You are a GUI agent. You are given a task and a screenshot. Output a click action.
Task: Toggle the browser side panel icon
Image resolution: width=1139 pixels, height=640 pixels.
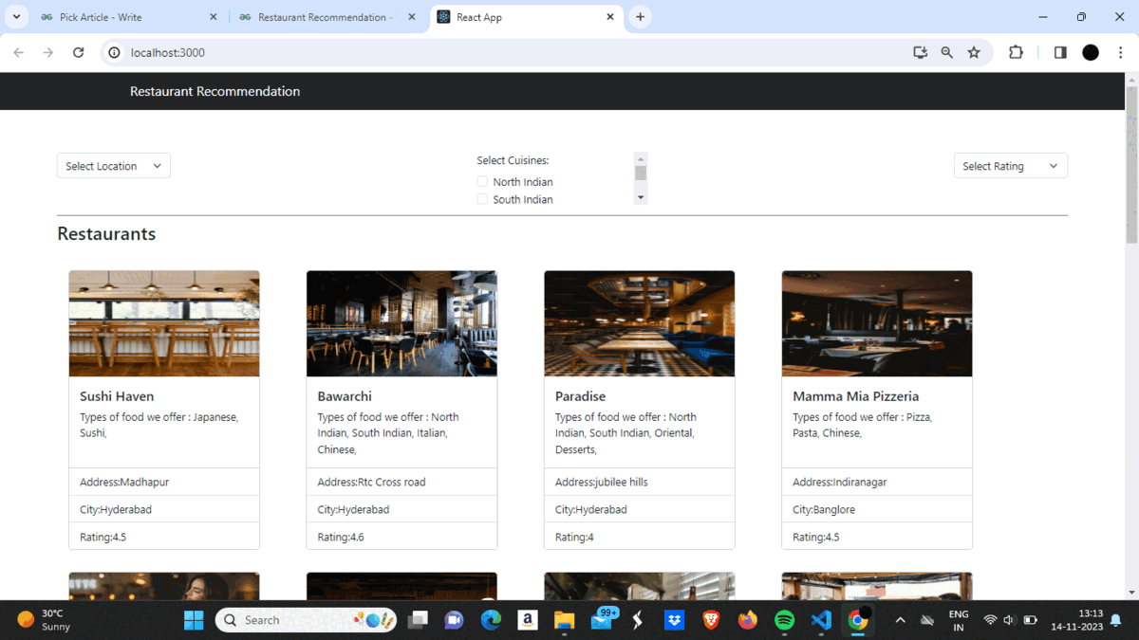click(1060, 52)
